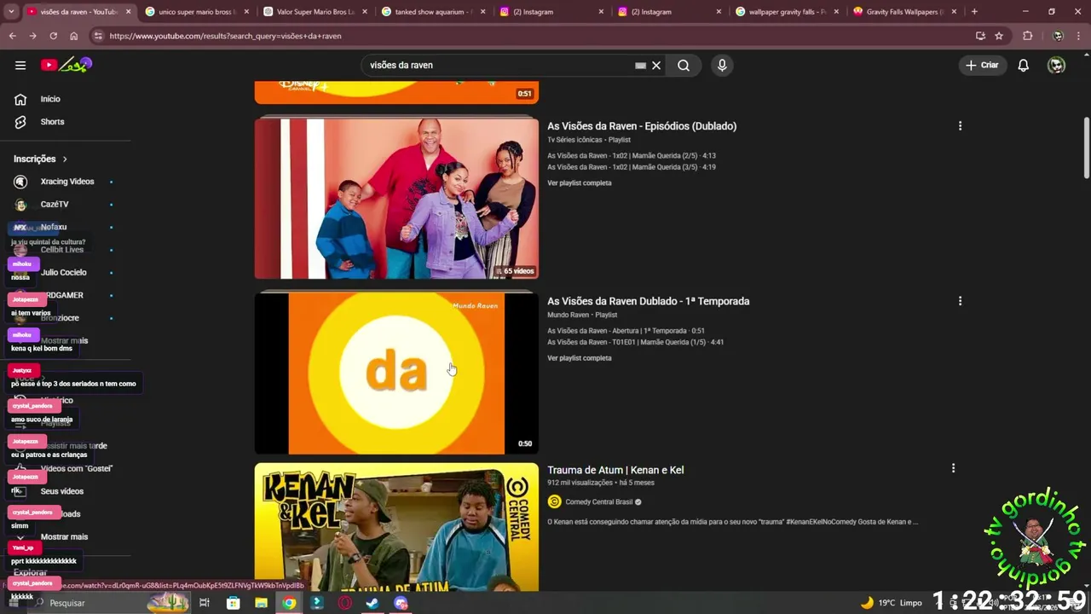Viewport: 1091px width, 614px height.
Task: Click the Comedy Central Brasil channel avatar
Action: [x=554, y=501]
